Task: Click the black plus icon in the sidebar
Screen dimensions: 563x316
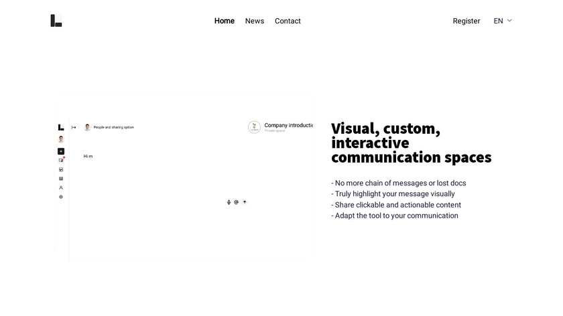Action: click(x=61, y=151)
